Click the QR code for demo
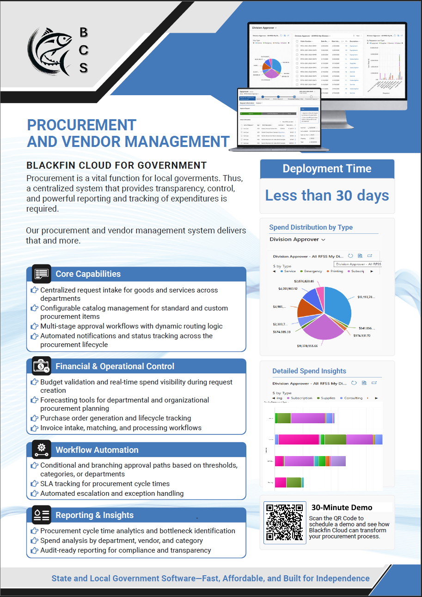422x597 pixels. point(285,523)
